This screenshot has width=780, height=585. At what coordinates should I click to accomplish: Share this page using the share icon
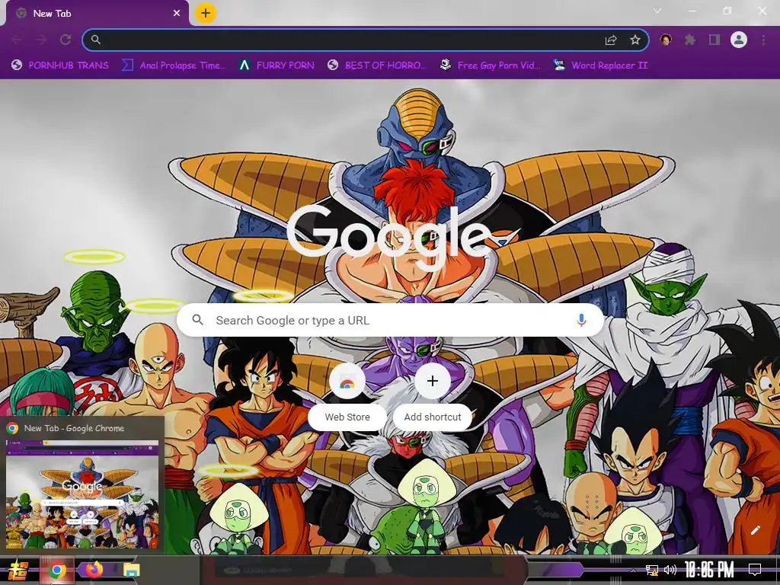tap(611, 40)
